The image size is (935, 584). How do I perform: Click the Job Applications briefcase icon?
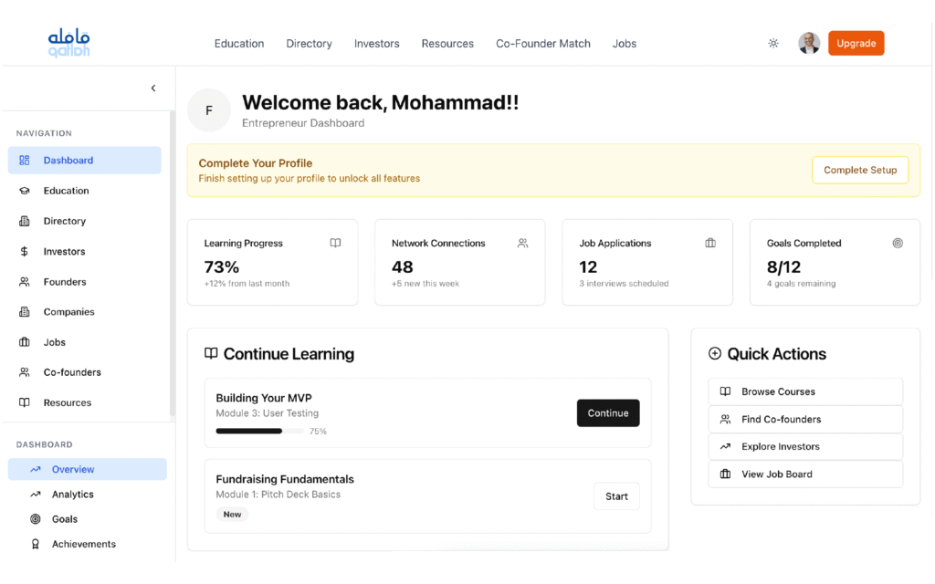coord(710,244)
